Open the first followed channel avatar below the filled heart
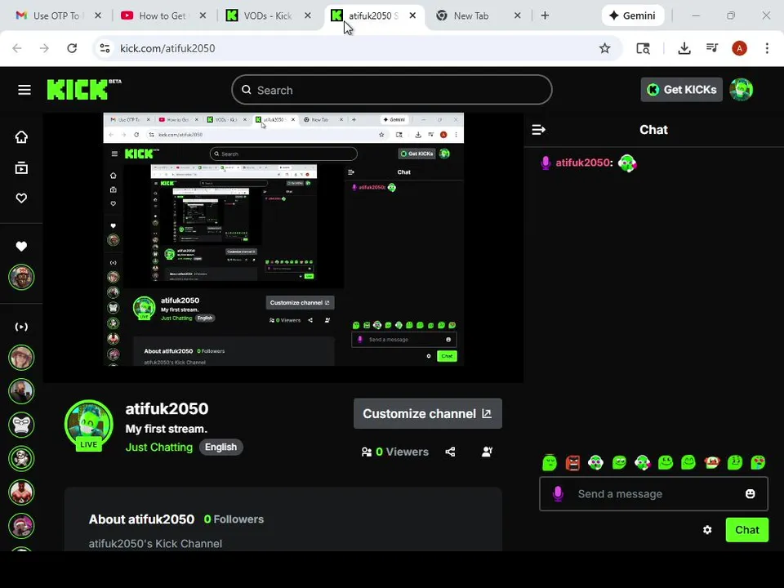The width and height of the screenshot is (784, 588). click(21, 277)
